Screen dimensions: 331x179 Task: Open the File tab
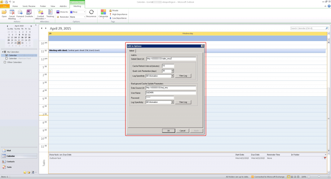click(5, 6)
